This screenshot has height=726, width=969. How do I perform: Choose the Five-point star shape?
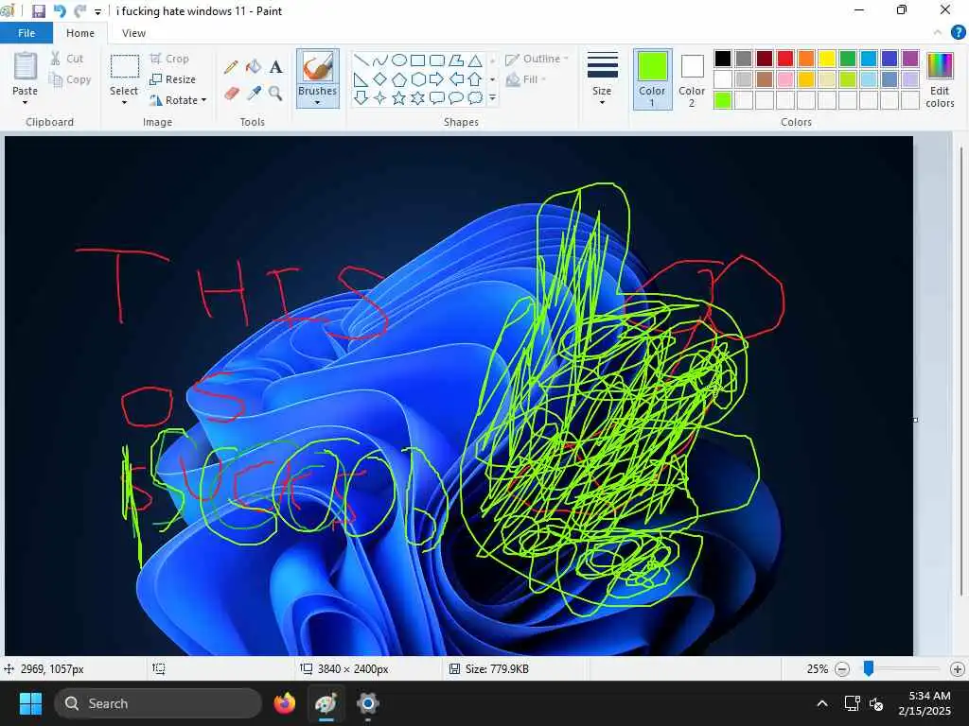(399, 97)
